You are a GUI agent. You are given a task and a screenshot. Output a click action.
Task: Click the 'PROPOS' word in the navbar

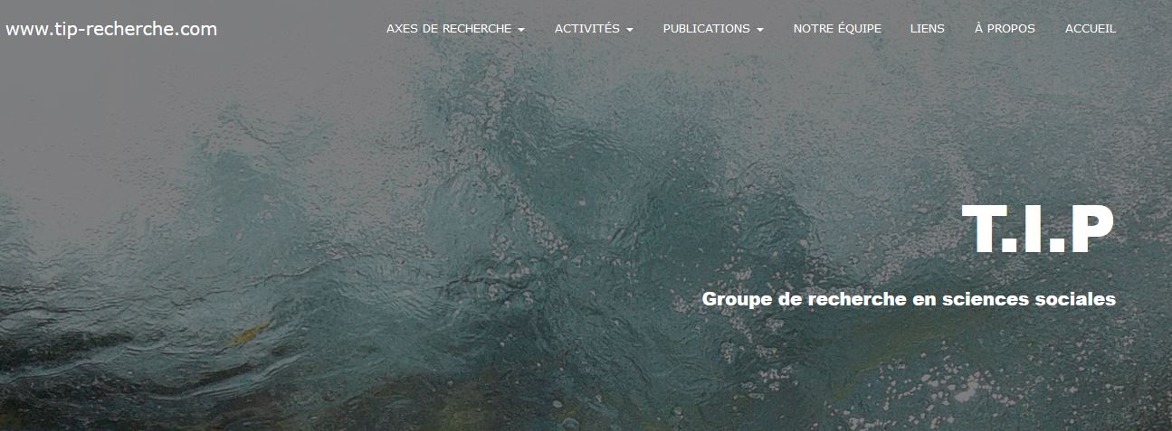1011,29
